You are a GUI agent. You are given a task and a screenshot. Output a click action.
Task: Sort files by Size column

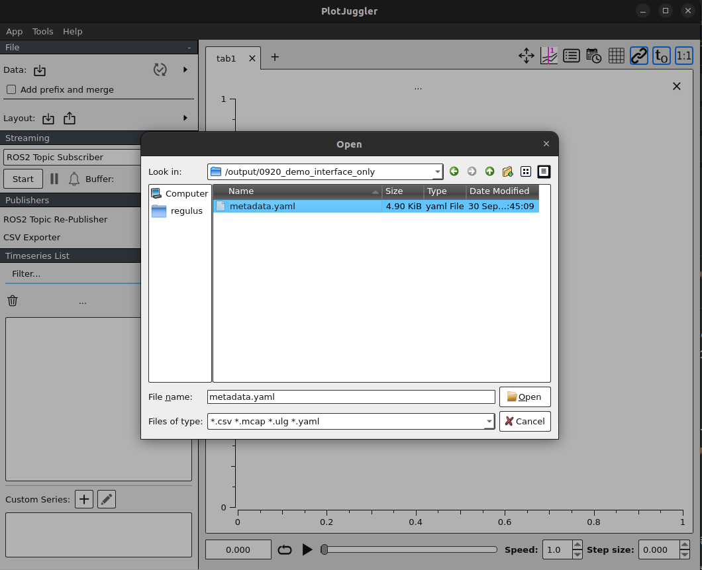tap(403, 191)
